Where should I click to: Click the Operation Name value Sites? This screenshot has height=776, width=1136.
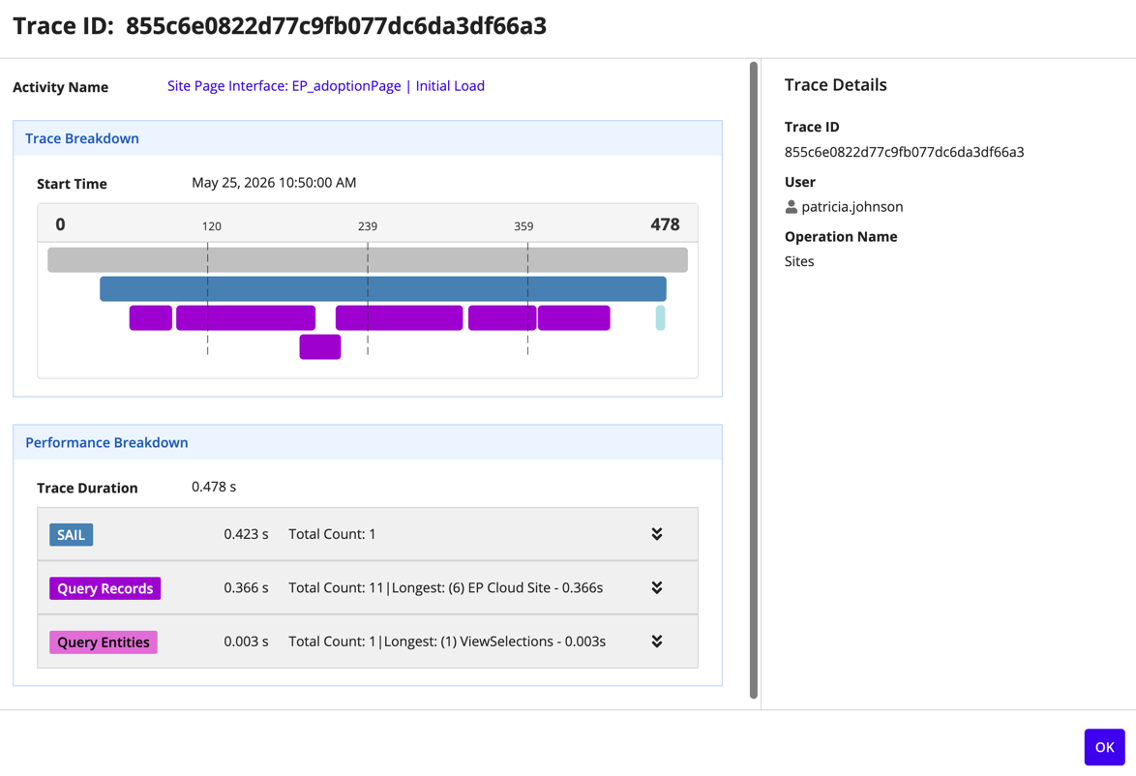799,261
